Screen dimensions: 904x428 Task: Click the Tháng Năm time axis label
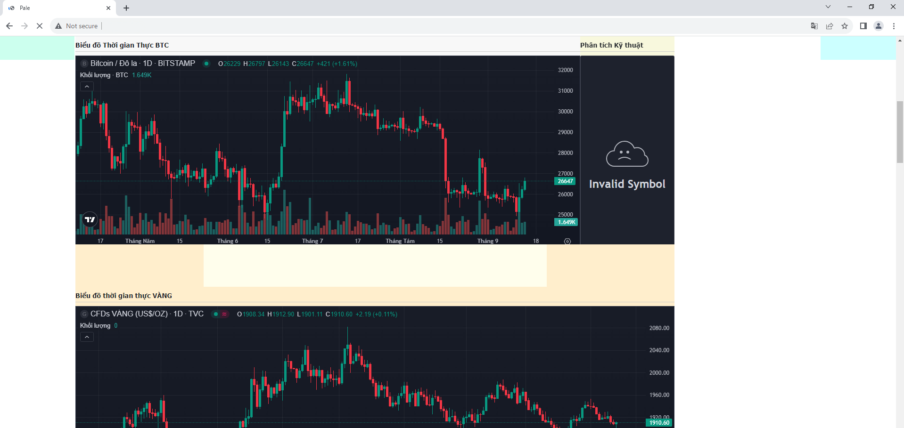click(x=140, y=241)
